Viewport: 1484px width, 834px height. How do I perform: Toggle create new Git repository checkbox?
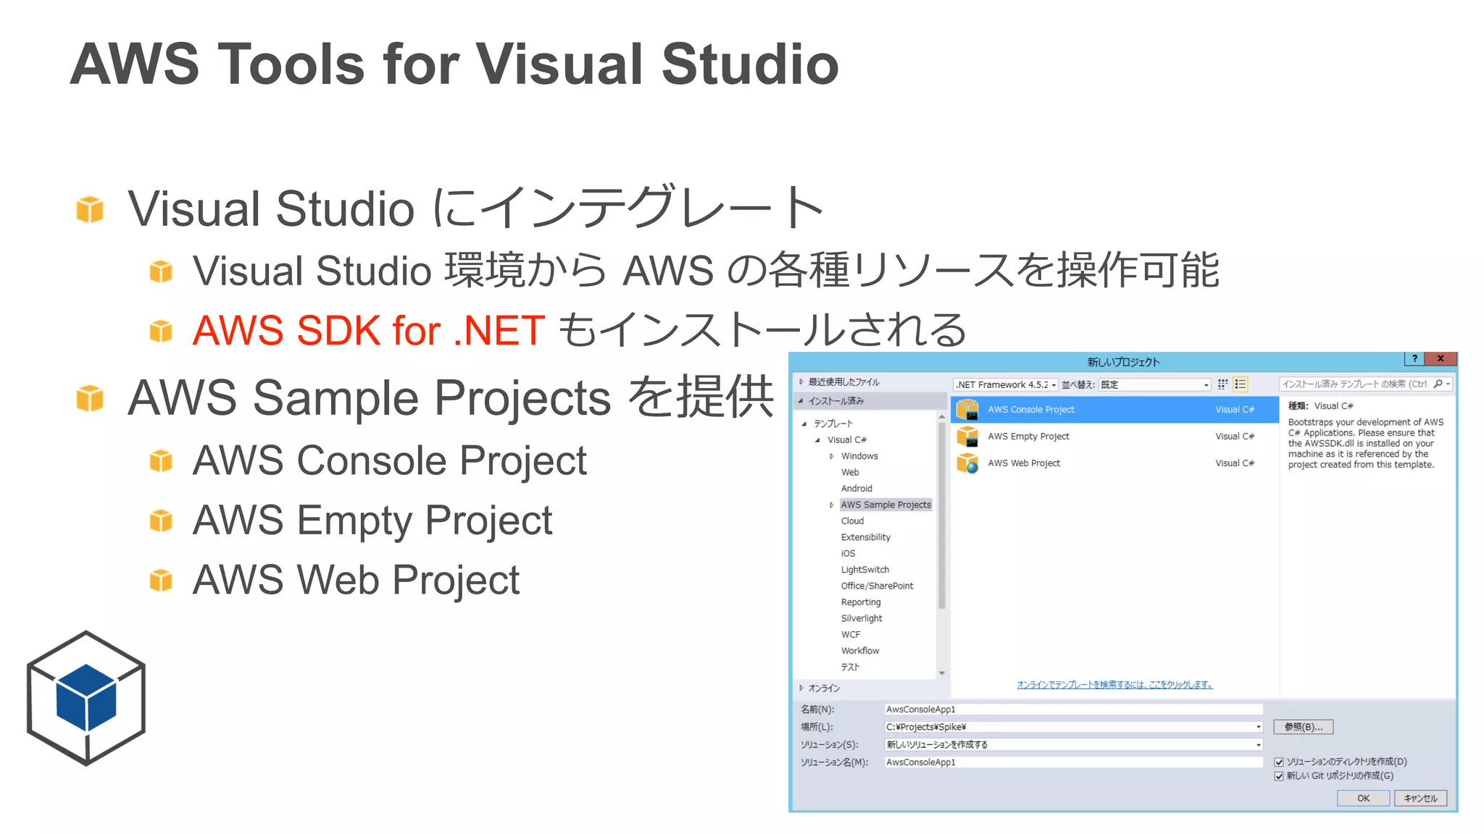tap(1279, 776)
